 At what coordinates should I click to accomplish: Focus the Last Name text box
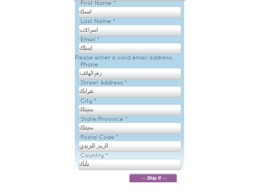click(x=130, y=30)
